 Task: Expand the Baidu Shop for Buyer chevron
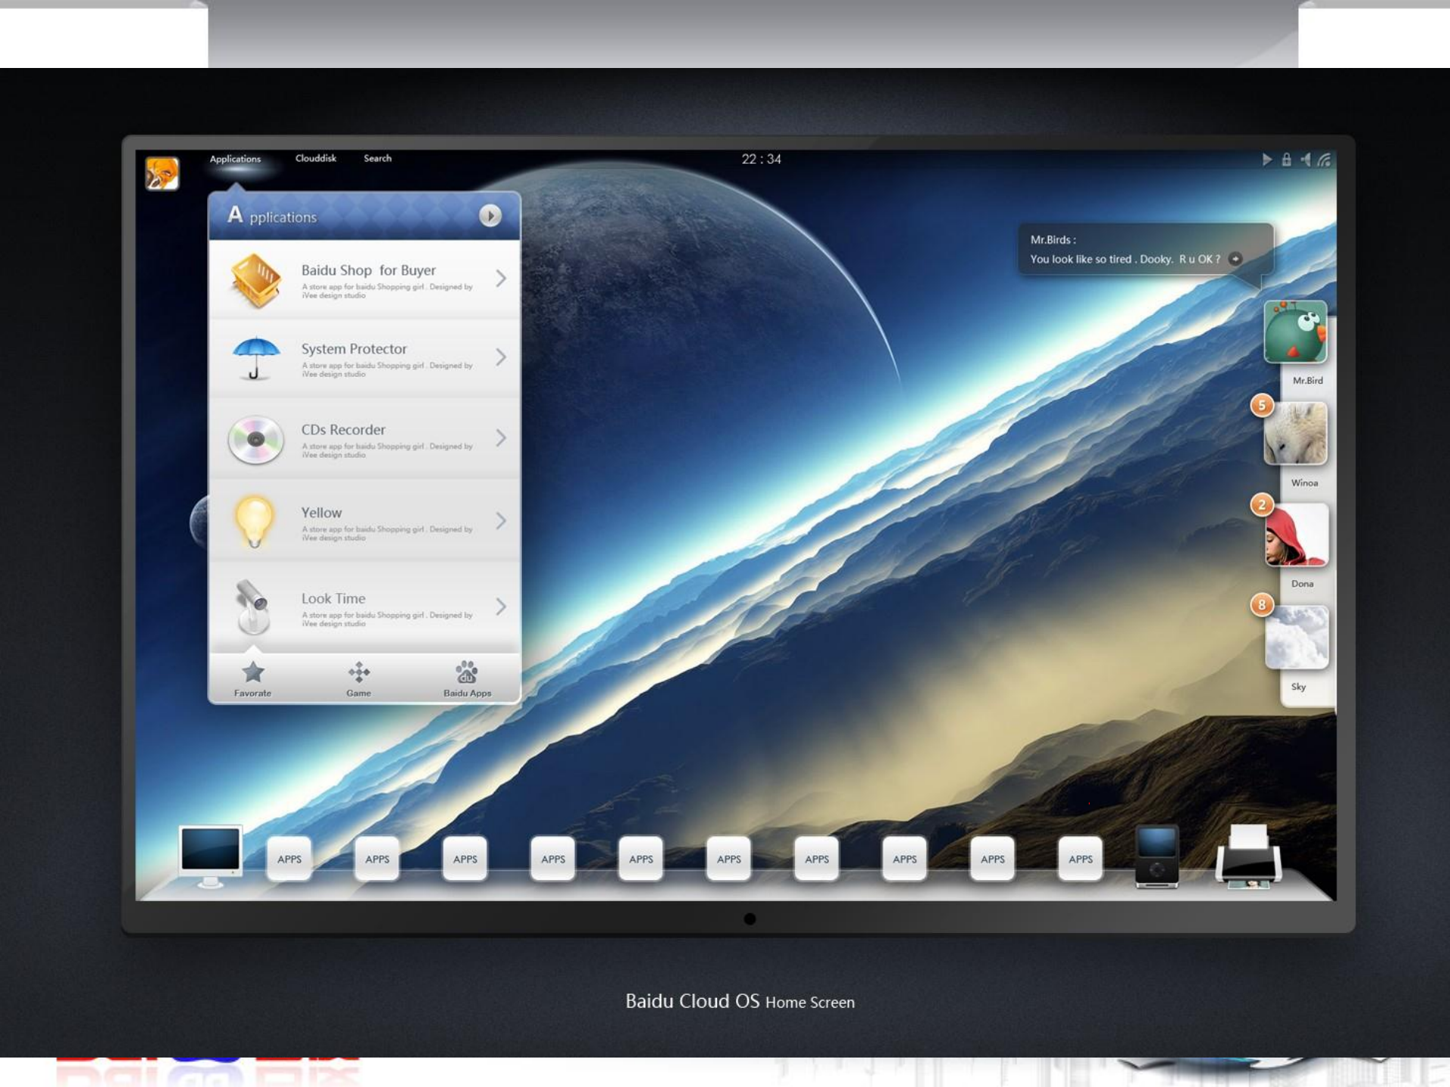[x=501, y=279]
